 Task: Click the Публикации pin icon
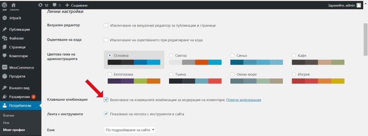[4, 29]
